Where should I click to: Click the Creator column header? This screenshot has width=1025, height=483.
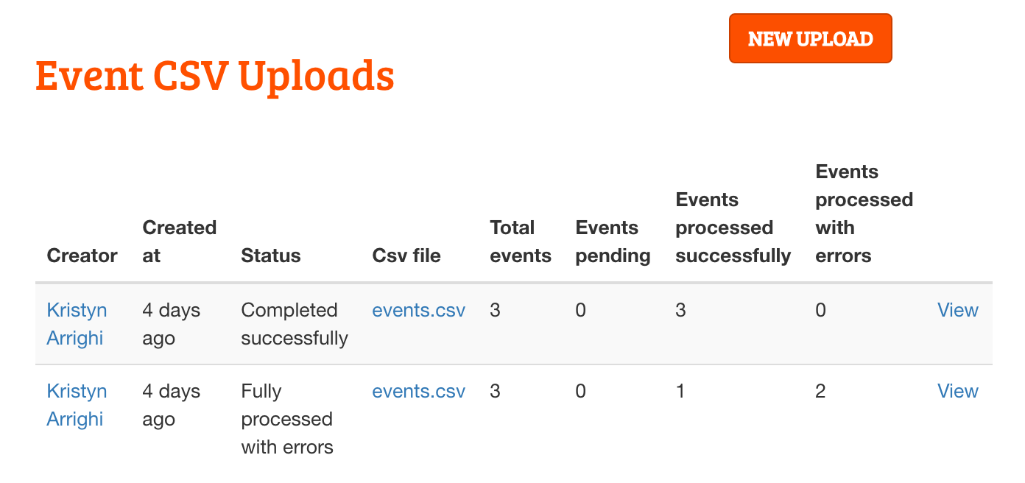pyautogui.click(x=82, y=255)
